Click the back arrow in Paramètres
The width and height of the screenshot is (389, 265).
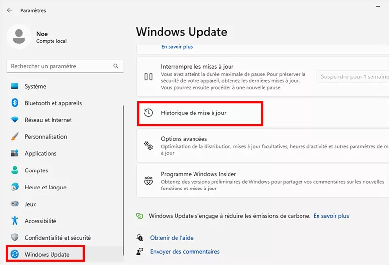(10, 10)
